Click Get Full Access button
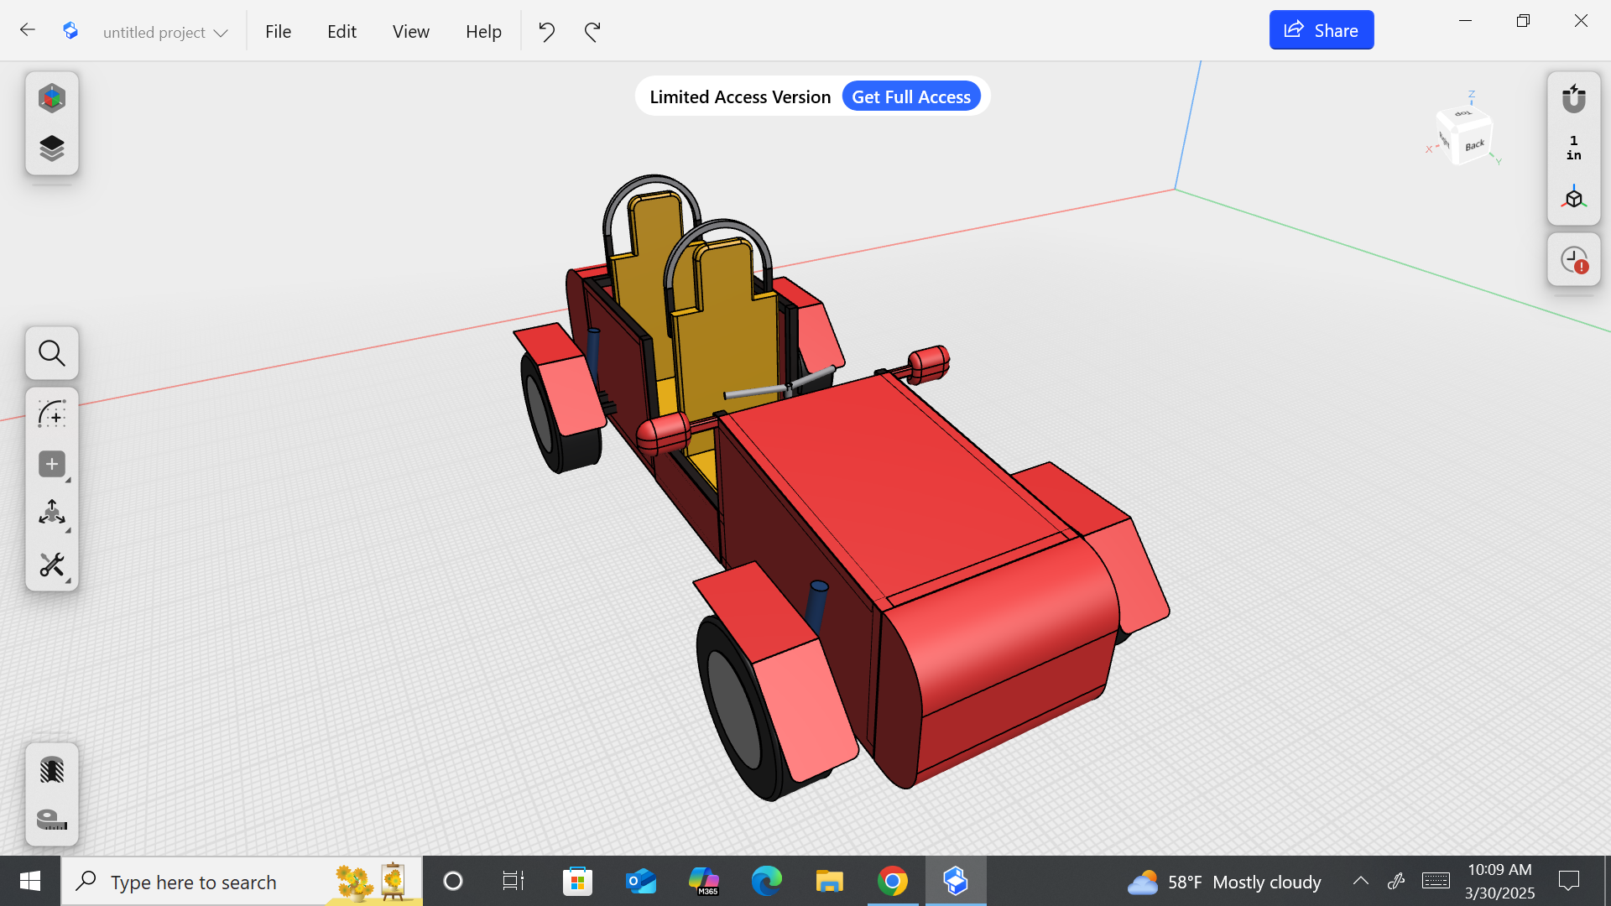This screenshot has height=906, width=1611. click(910, 97)
